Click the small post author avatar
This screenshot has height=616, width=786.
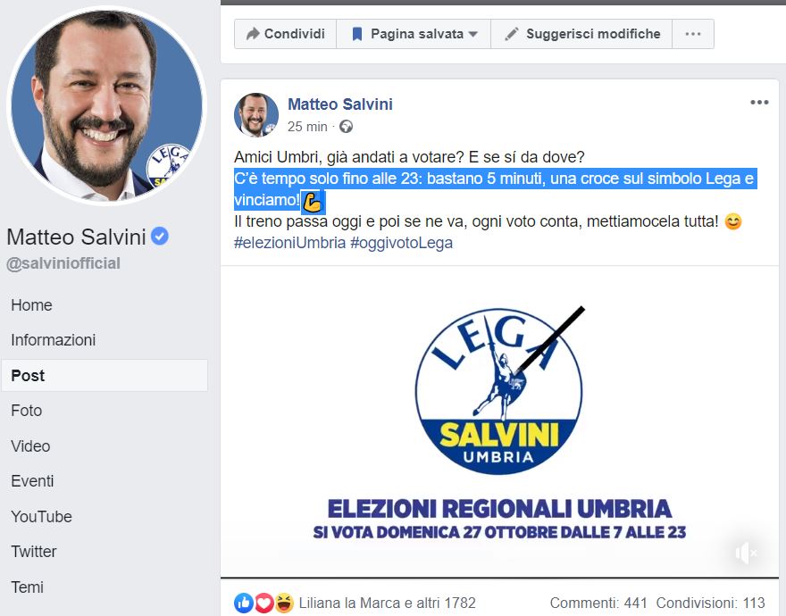tap(256, 115)
